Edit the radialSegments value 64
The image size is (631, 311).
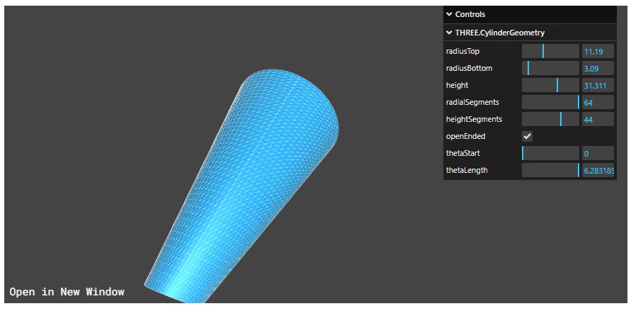(x=598, y=102)
